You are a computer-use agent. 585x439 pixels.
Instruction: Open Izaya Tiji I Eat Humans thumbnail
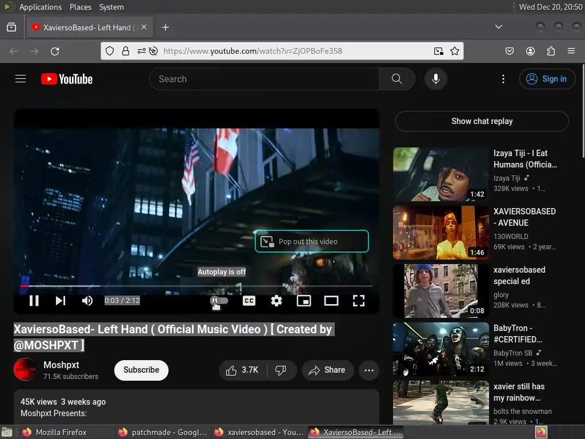[x=441, y=174]
